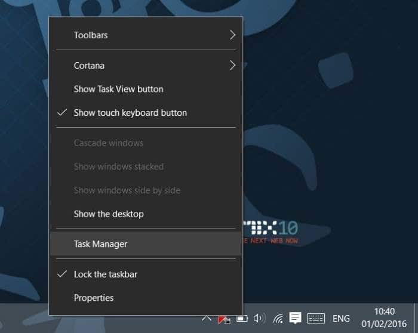Choose Show the desktop
The image size is (418, 333).
click(146, 214)
